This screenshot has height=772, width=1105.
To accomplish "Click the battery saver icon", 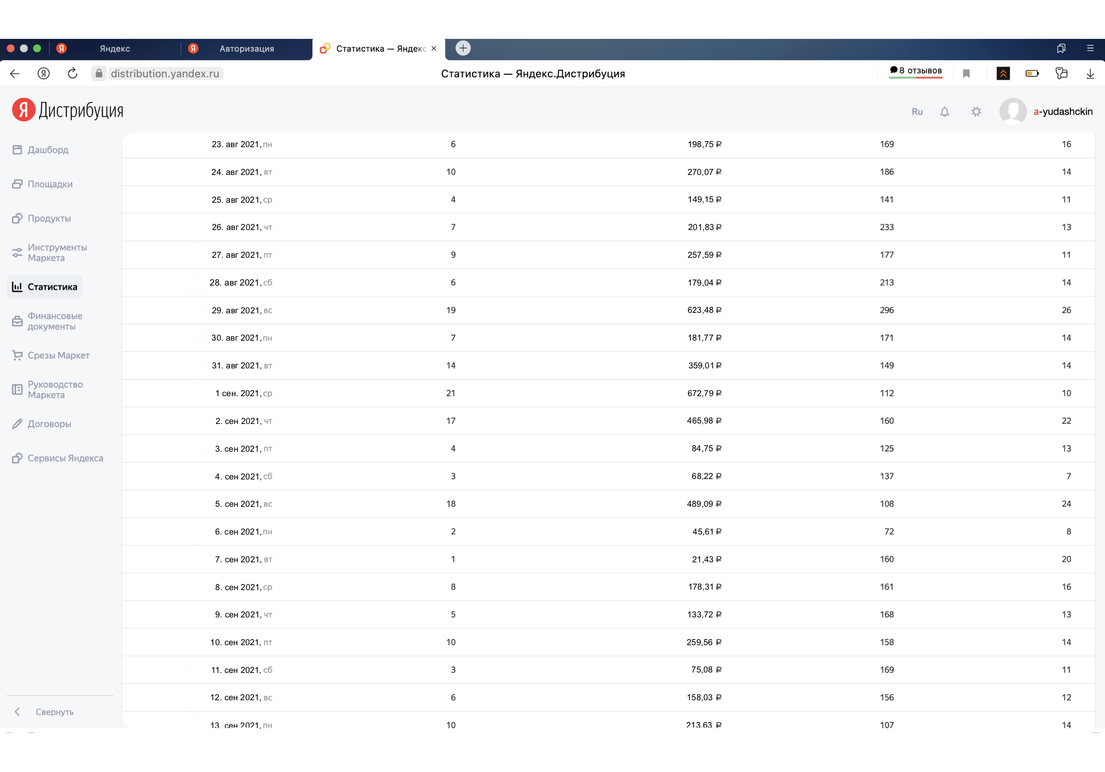I will tap(1032, 74).
